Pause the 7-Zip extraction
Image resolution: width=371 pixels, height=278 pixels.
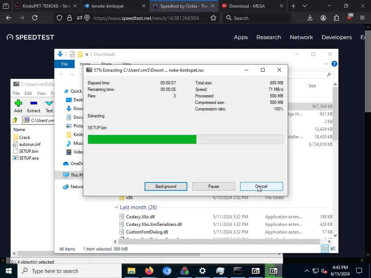click(213, 186)
